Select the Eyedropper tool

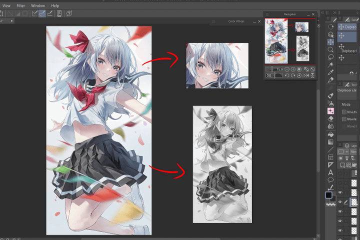(330, 72)
